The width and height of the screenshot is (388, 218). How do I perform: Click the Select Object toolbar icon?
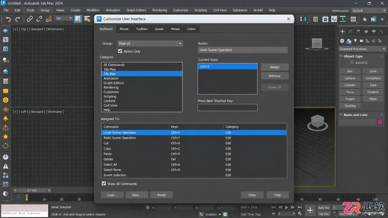(78, 19)
